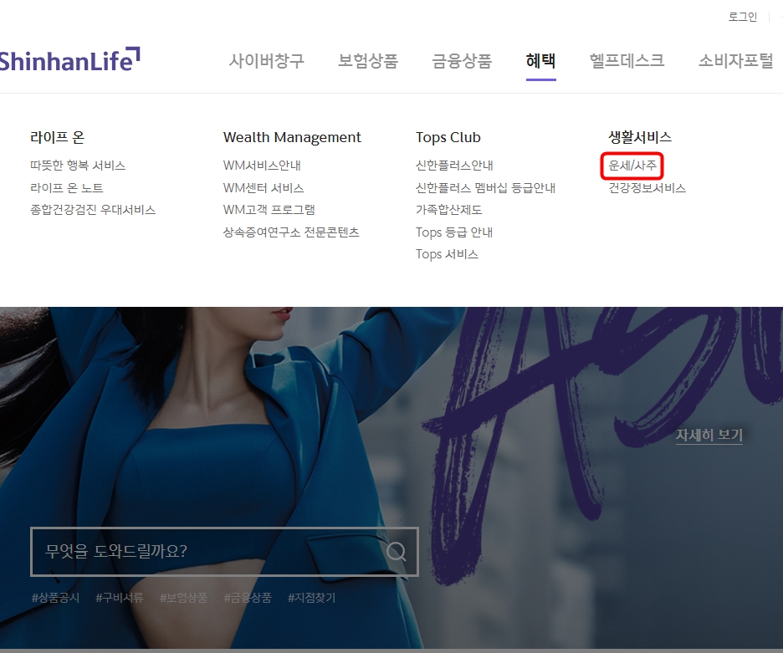Image resolution: width=783 pixels, height=653 pixels.
Task: Select the highlighted 운세/사주 link
Action: pyautogui.click(x=632, y=166)
